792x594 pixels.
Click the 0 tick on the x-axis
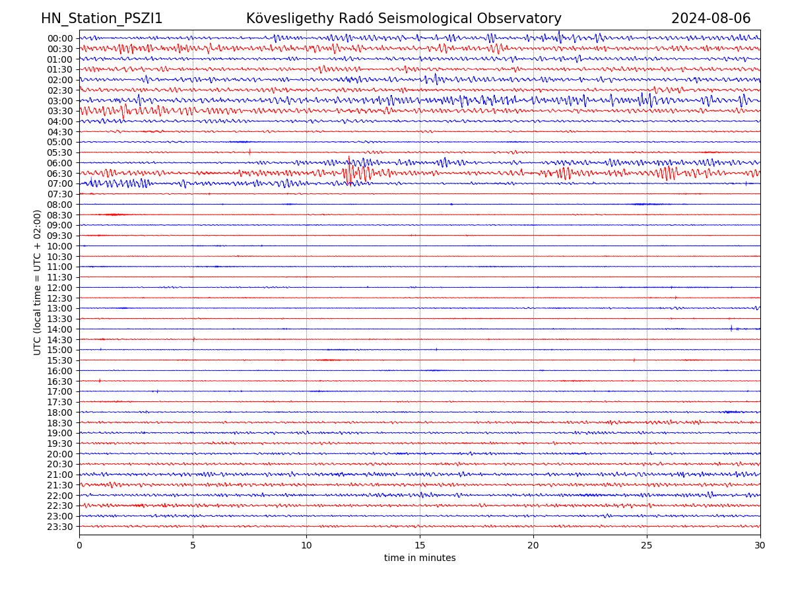79,546
